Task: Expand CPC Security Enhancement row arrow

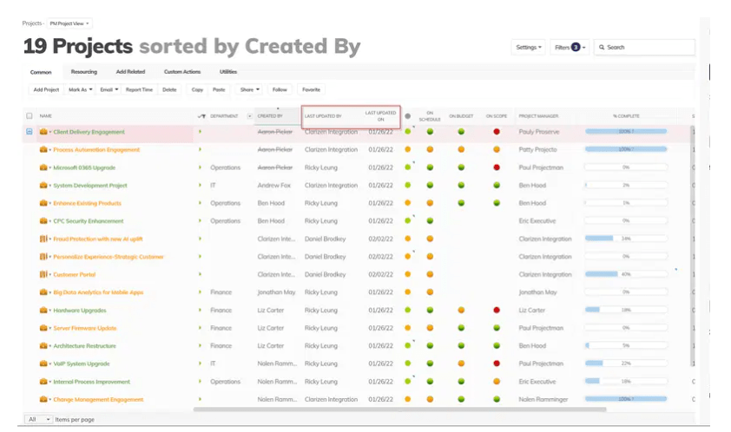Action: (50, 221)
